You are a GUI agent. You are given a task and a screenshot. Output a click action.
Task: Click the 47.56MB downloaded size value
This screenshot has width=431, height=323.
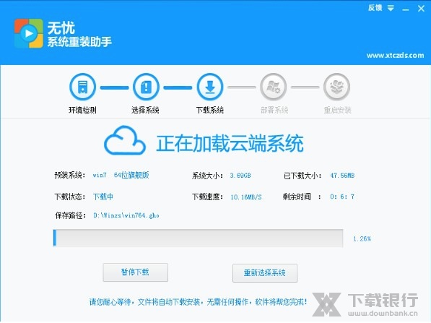[x=342, y=176]
